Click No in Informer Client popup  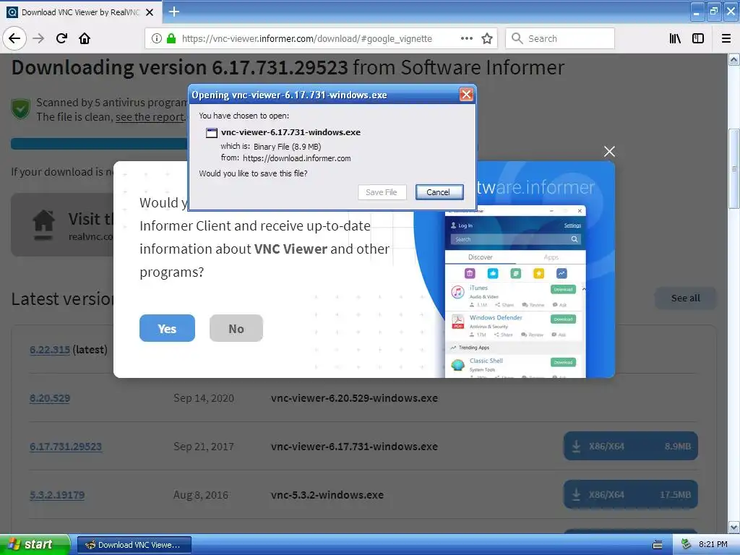pos(236,329)
